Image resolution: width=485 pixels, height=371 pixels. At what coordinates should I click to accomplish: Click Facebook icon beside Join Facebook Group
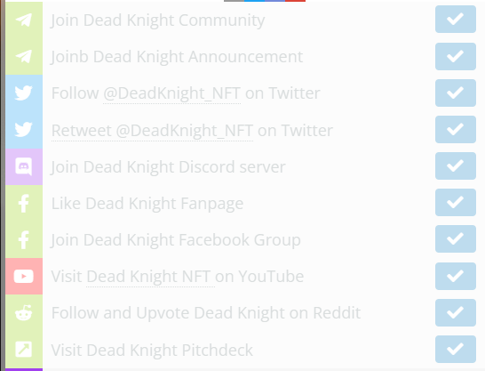pos(24,239)
